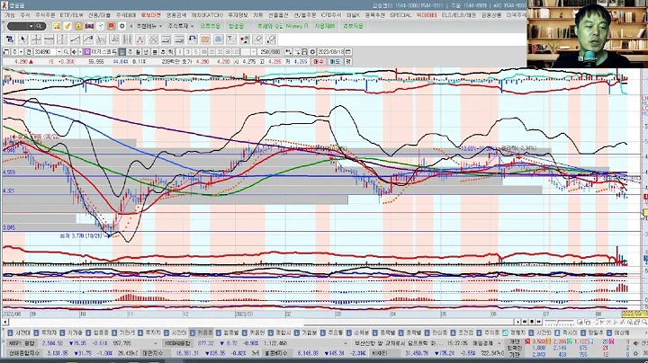Click first drawing toolbar icon with arrows

click(x=10, y=40)
